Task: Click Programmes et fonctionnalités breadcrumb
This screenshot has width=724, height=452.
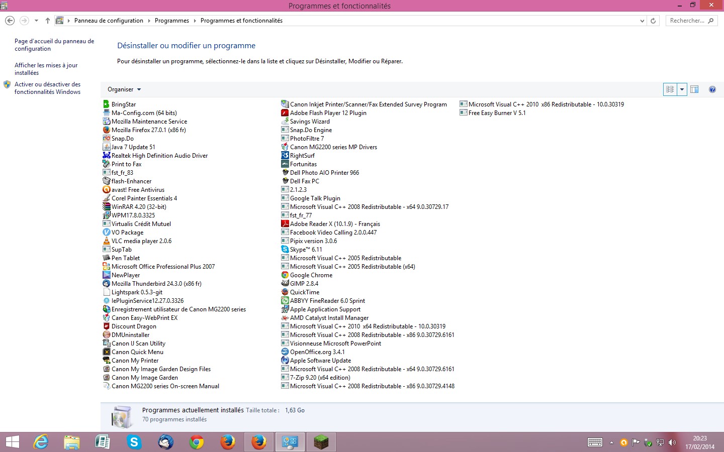Action: coord(241,21)
